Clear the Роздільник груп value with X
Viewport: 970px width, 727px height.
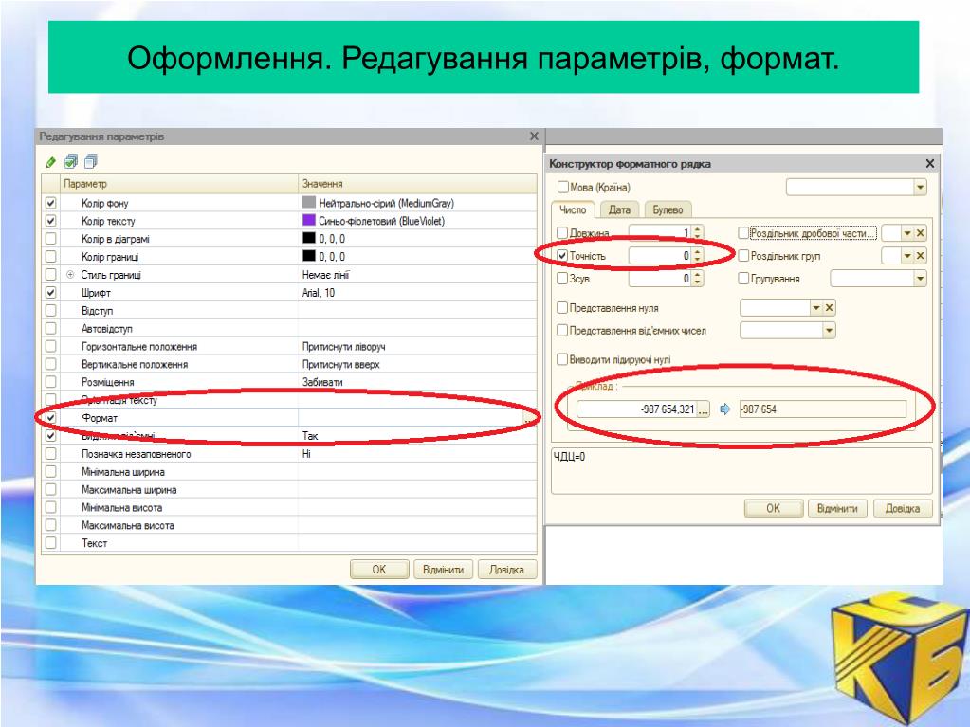point(921,256)
